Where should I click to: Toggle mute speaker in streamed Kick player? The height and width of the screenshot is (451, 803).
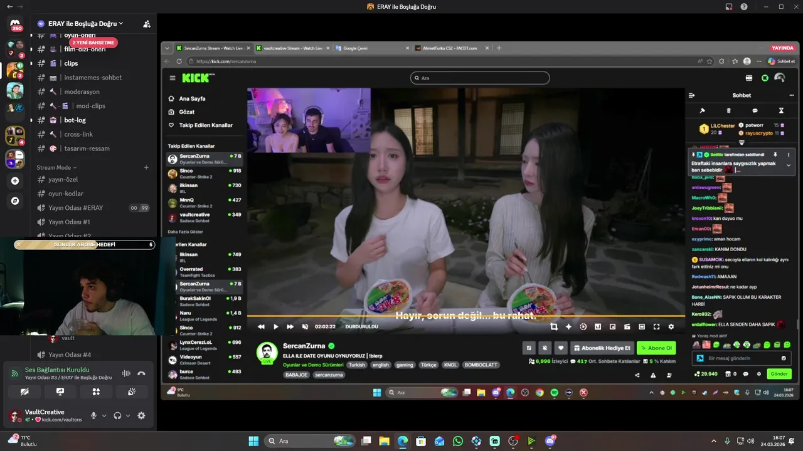tap(306, 326)
